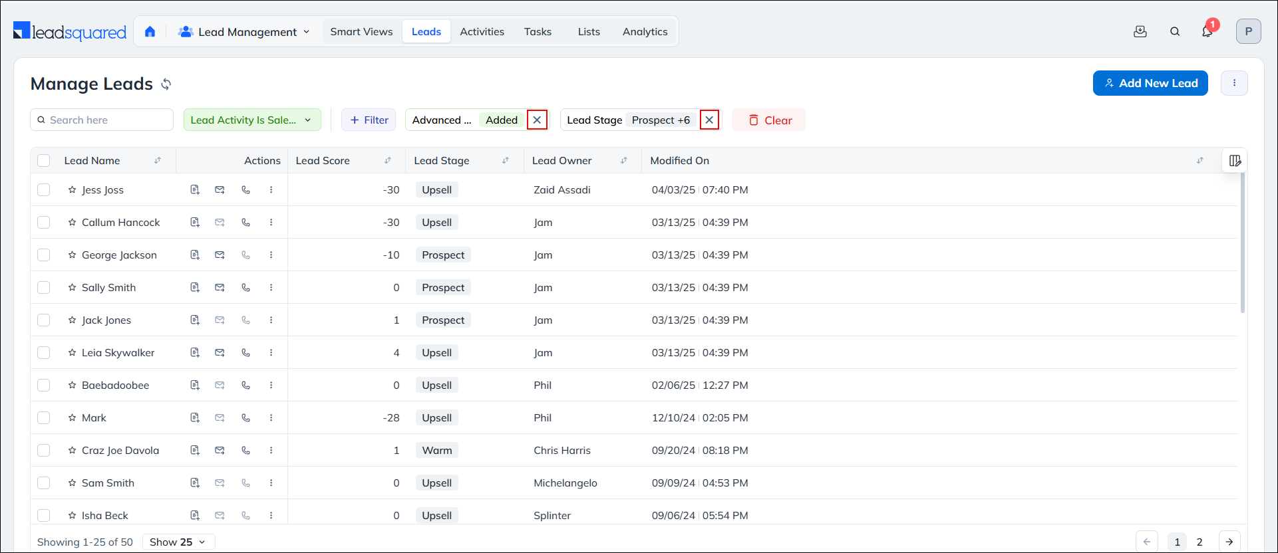
Task: Click the home icon in the navigation bar
Action: click(150, 32)
